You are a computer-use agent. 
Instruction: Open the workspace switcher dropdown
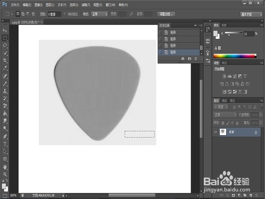tap(251, 14)
